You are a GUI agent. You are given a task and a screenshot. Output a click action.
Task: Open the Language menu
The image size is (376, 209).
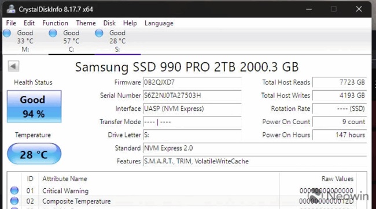pos(158,23)
